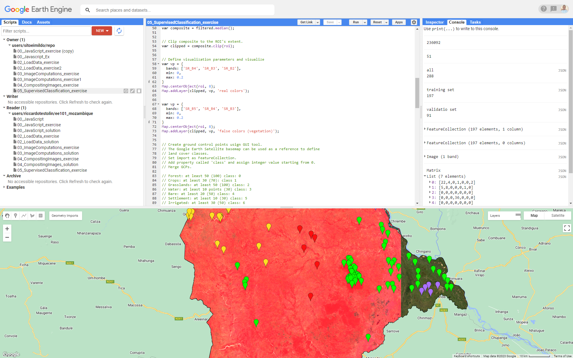
Task: Open the code editor settings gear
Action: tap(414, 22)
